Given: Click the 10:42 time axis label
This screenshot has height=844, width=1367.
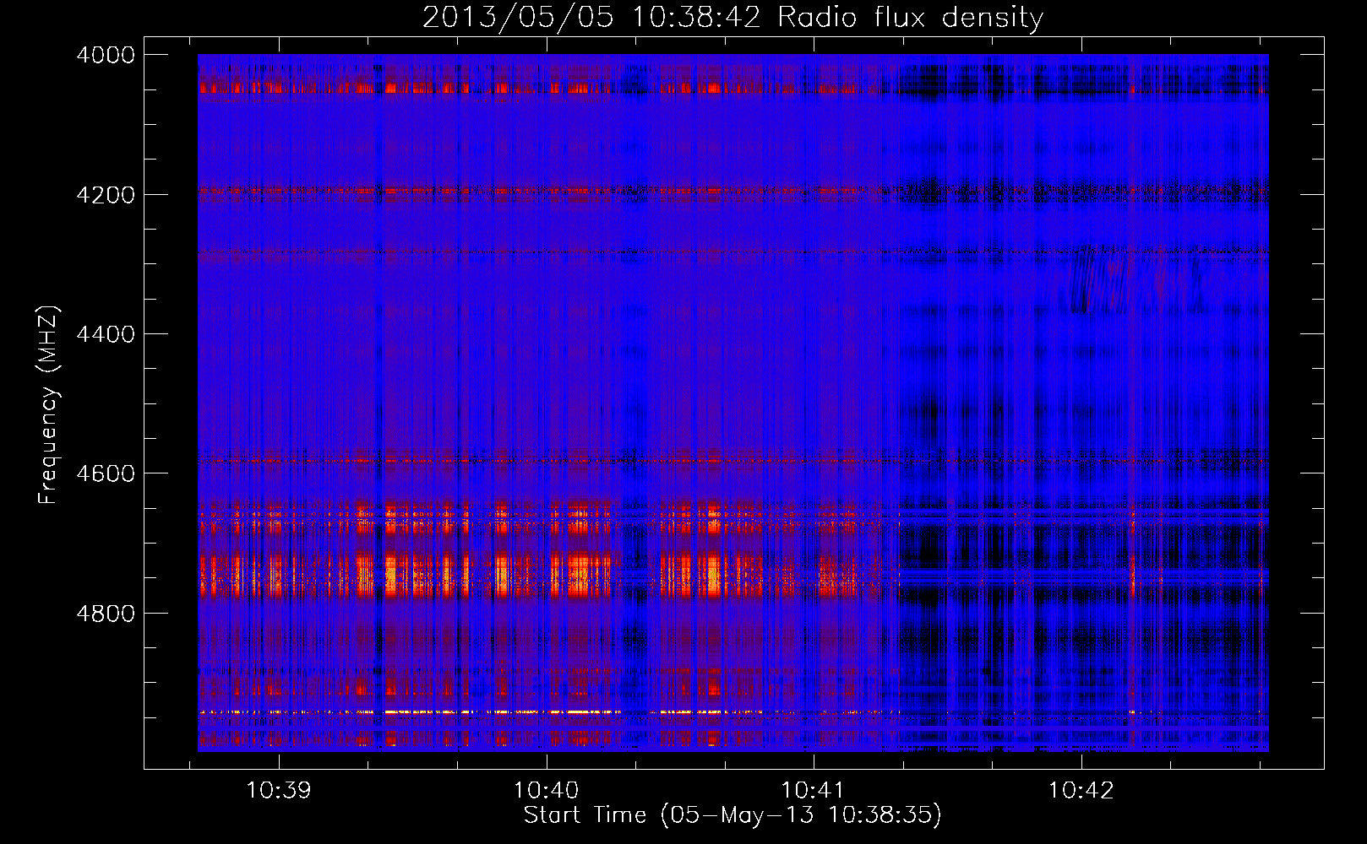Looking at the screenshot, I should [x=1081, y=791].
